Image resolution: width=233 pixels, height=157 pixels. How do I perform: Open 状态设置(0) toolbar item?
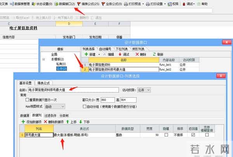(42, 4)
